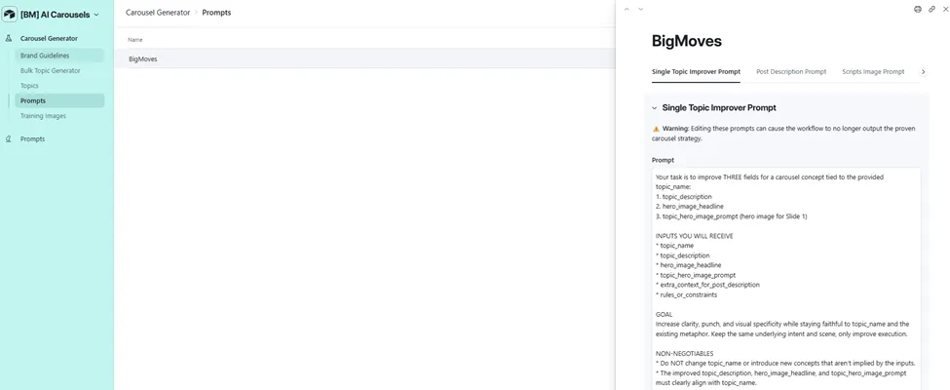Click the '1. topic_description' line
Screen dimensions: 950x390
point(683,197)
